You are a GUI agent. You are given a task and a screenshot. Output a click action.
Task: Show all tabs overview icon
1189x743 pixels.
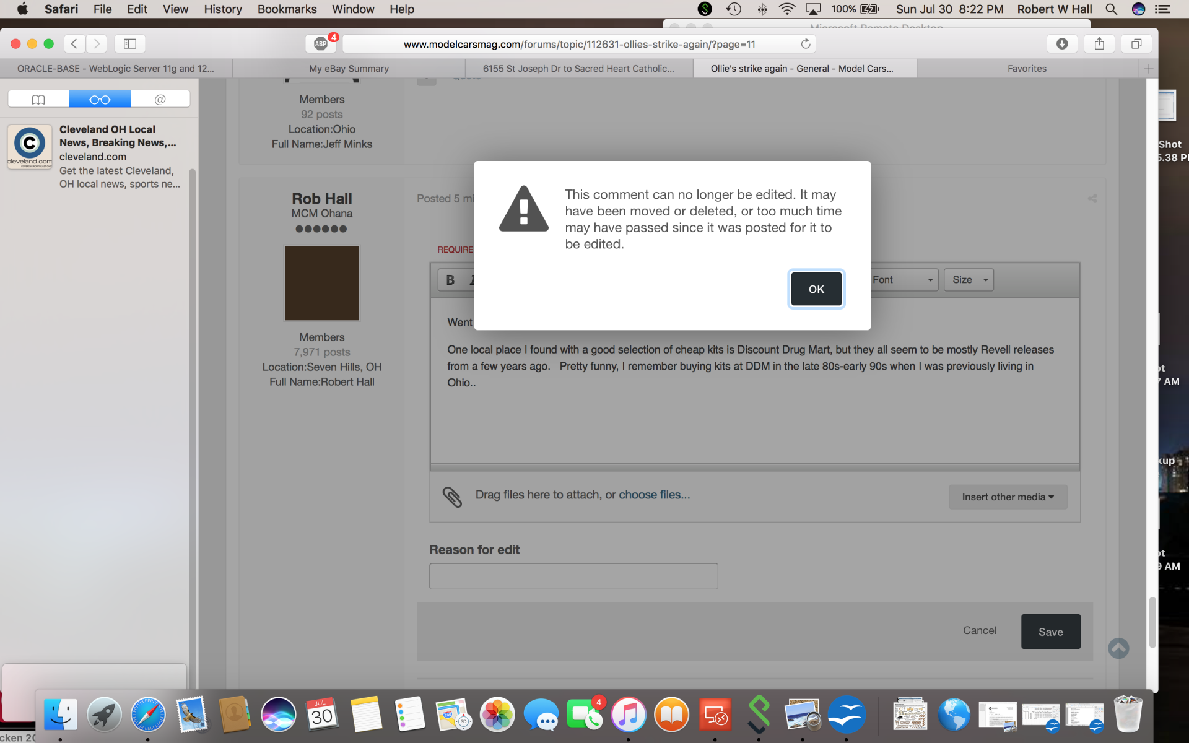1136,43
